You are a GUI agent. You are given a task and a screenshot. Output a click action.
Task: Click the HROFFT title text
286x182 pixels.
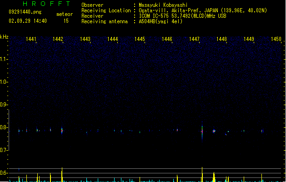46,4
